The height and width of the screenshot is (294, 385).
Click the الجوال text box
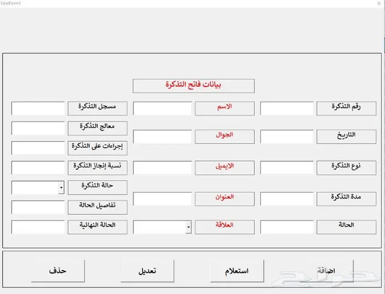[162, 137]
